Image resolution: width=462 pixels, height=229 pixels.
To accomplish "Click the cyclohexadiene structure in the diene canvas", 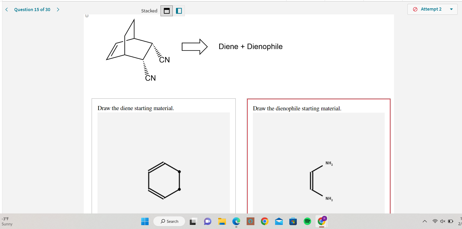I will pyautogui.click(x=164, y=181).
